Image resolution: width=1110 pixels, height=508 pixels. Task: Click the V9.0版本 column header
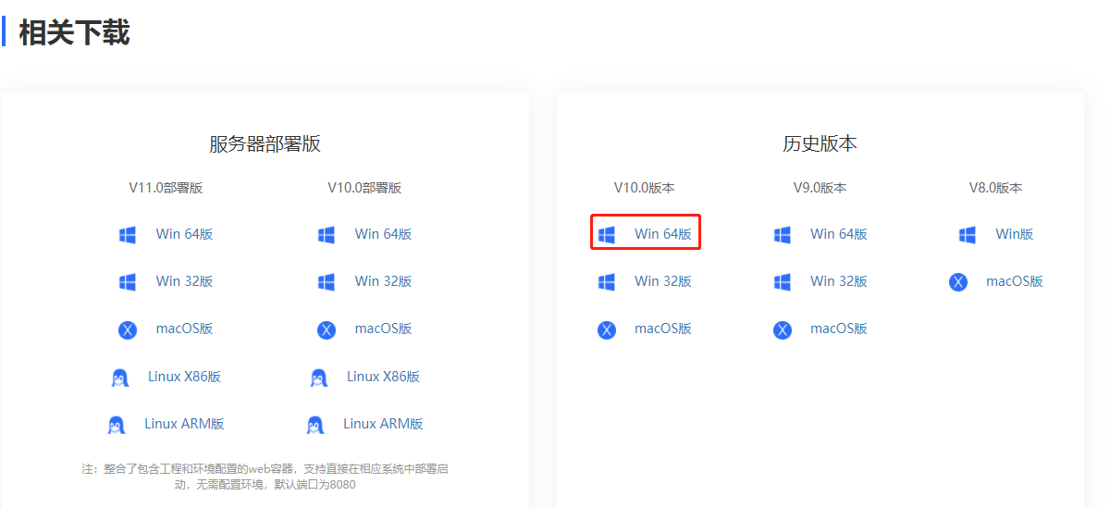(820, 188)
